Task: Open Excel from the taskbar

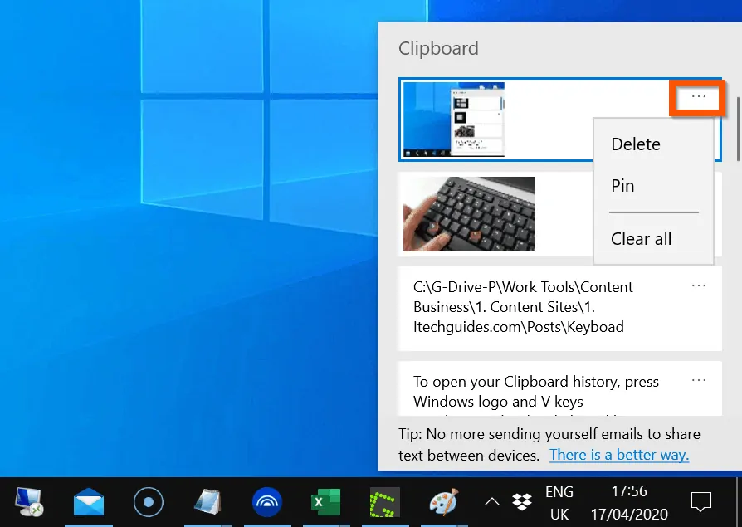Action: point(326,502)
